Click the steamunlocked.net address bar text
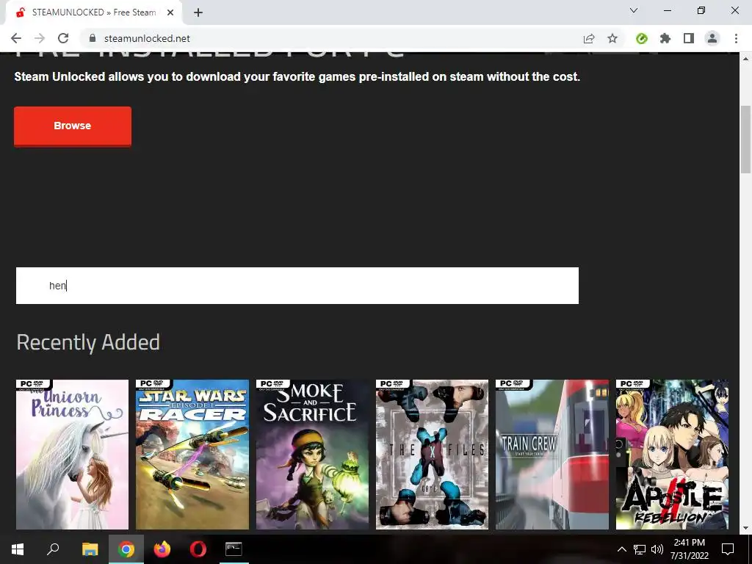The height and width of the screenshot is (564, 752). coord(147,38)
